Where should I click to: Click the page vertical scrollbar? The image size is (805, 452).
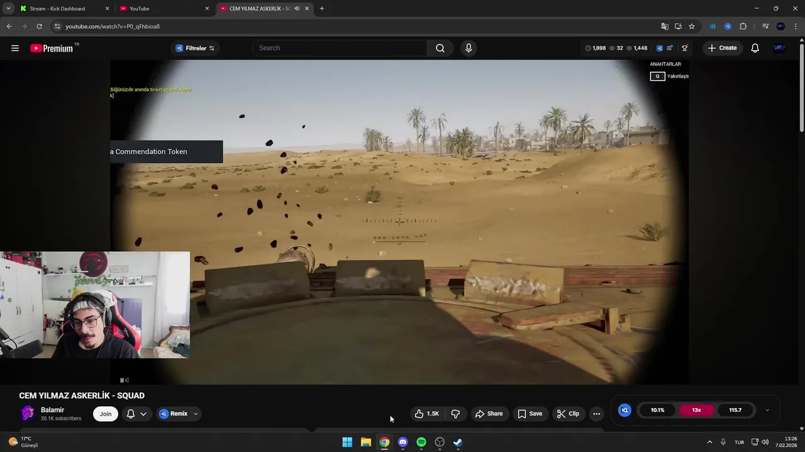tap(801, 87)
